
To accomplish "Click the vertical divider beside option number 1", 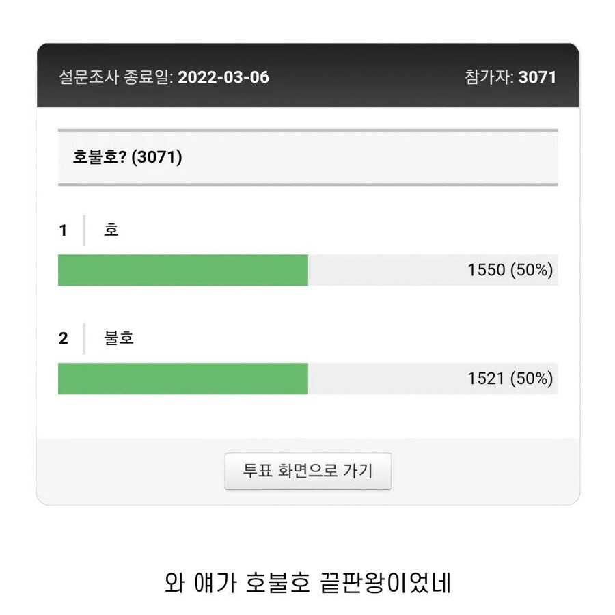I will click(x=84, y=230).
